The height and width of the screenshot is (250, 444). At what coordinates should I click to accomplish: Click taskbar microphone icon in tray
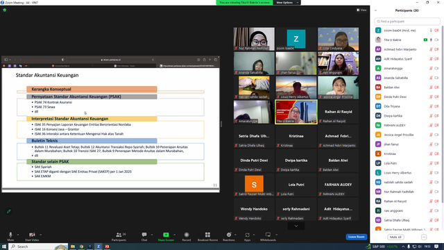click(409, 247)
